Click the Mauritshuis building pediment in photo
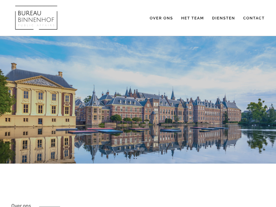The width and height of the screenshot is (276, 207). pyautogui.click(x=40, y=82)
